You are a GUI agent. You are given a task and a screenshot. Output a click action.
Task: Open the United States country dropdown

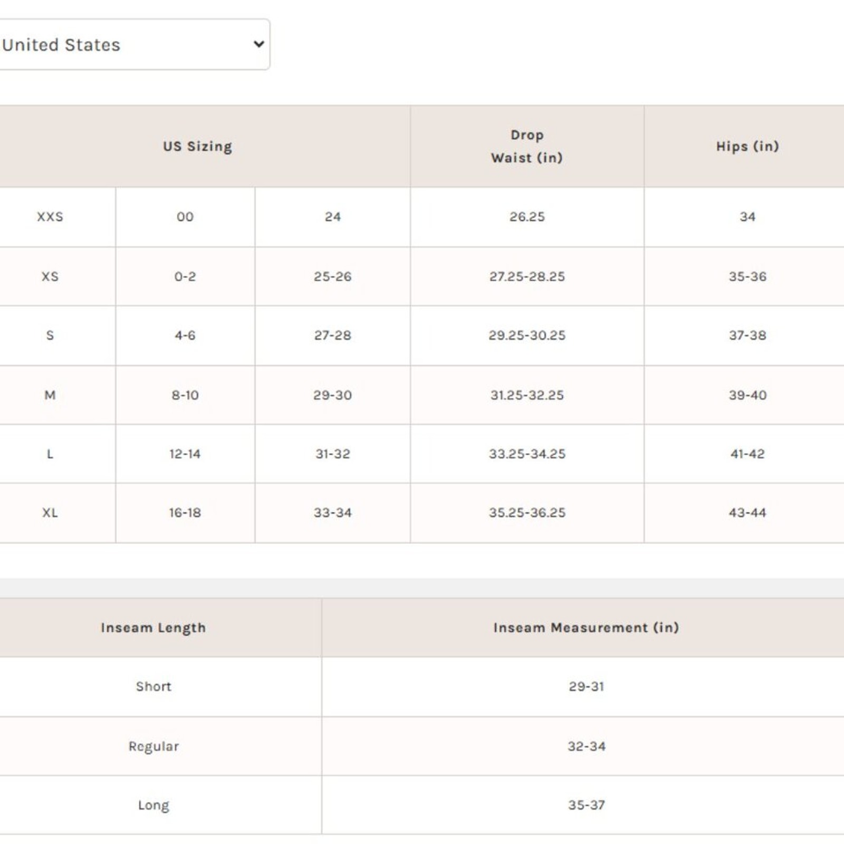pyautogui.click(x=134, y=44)
